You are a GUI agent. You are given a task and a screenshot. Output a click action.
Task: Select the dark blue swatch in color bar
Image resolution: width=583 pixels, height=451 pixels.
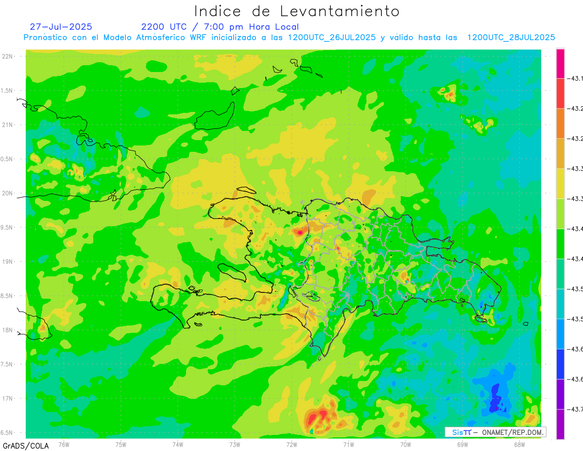pyautogui.click(x=560, y=364)
